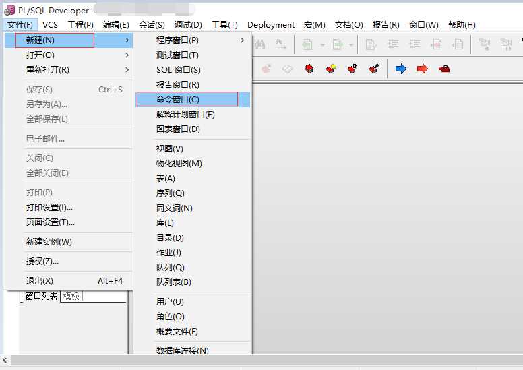The height and width of the screenshot is (370, 523).
Task: Click 退出(X) in File menu
Action: (x=69, y=281)
